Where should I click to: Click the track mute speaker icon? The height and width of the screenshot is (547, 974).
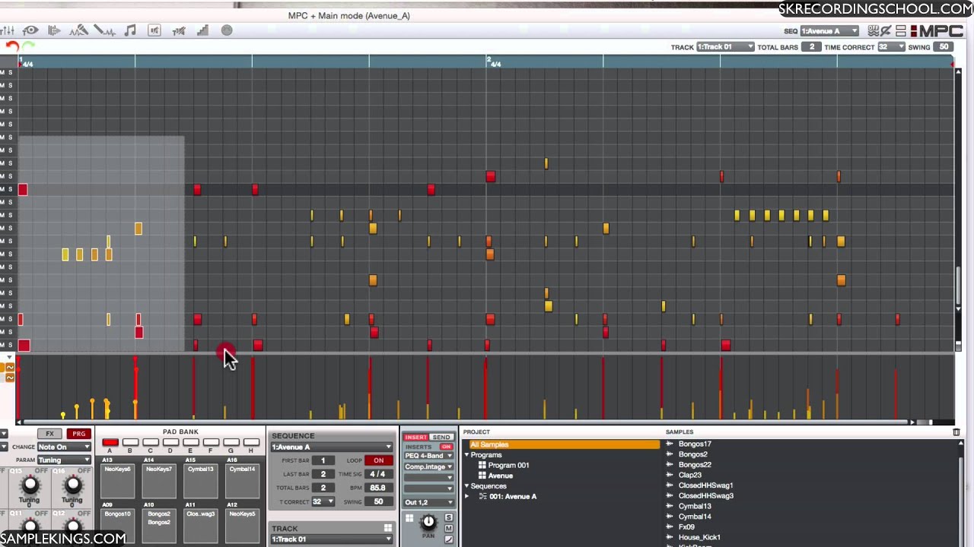pos(179,30)
